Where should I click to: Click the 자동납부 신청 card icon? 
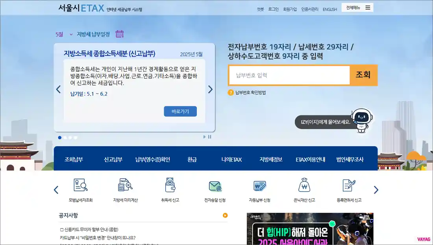pos(259,186)
